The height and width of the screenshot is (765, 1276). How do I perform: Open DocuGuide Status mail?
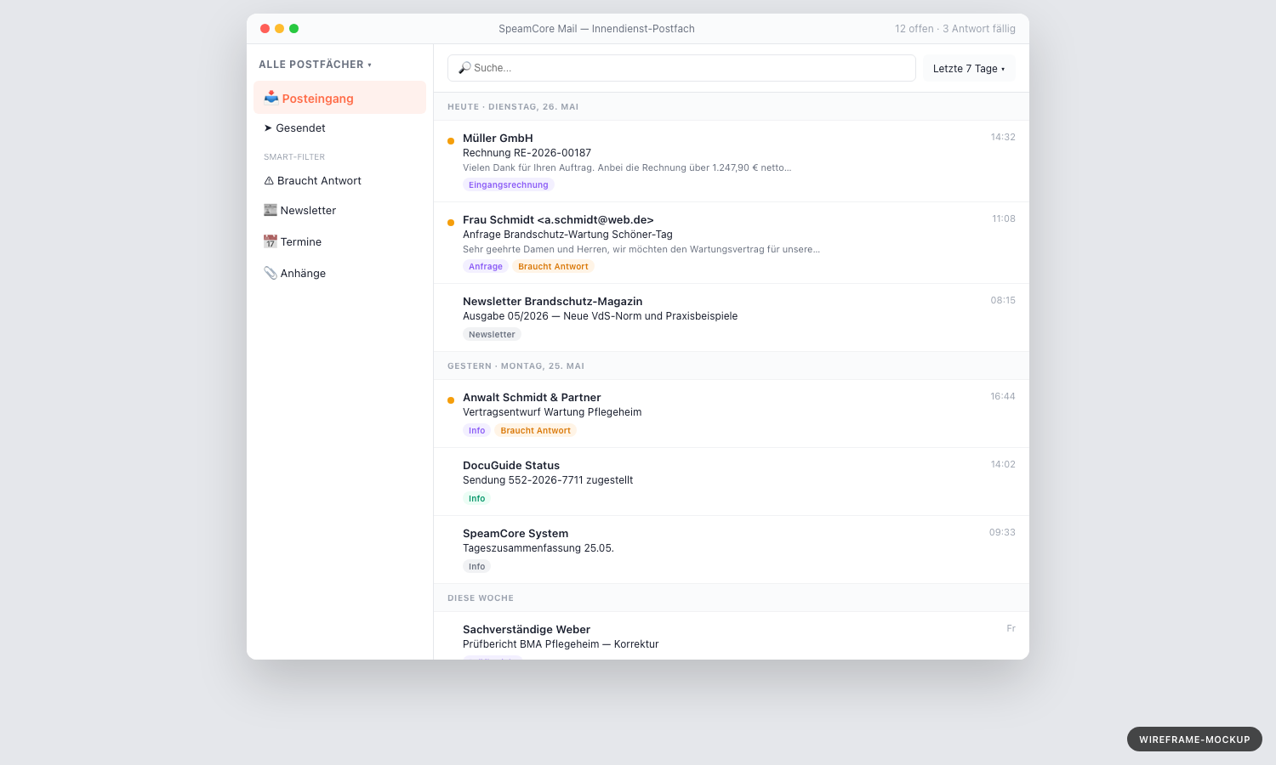coord(732,482)
